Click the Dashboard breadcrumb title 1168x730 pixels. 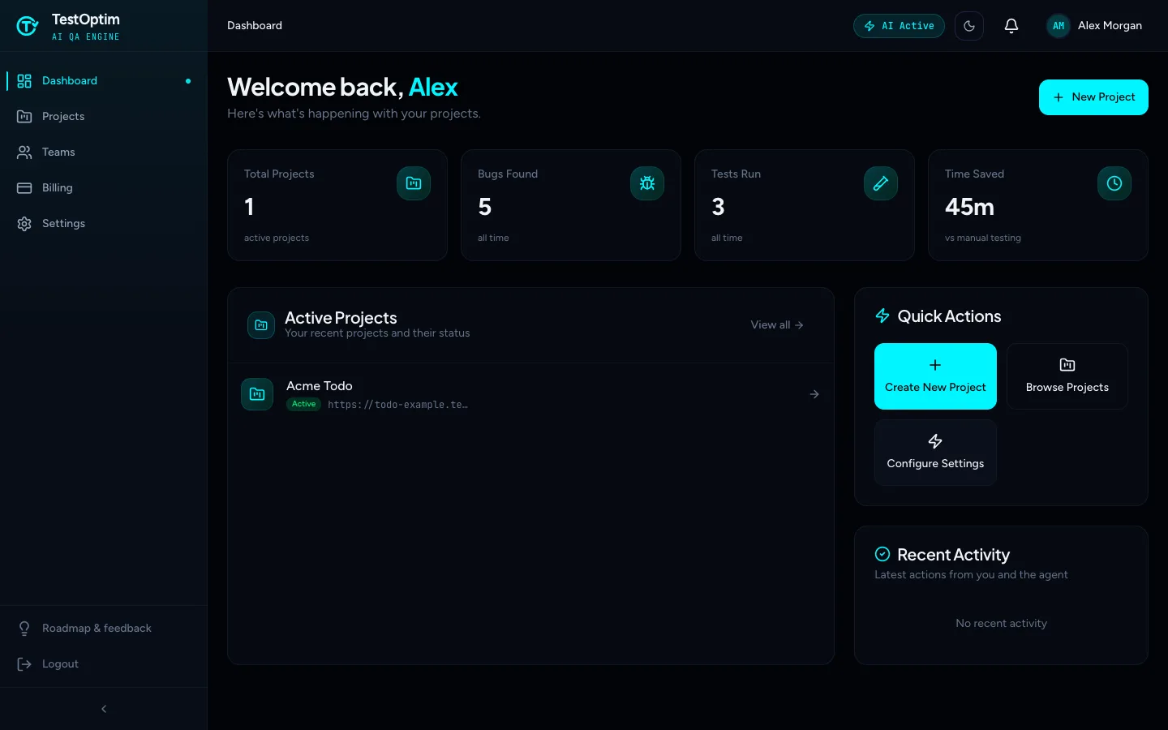[x=255, y=26]
